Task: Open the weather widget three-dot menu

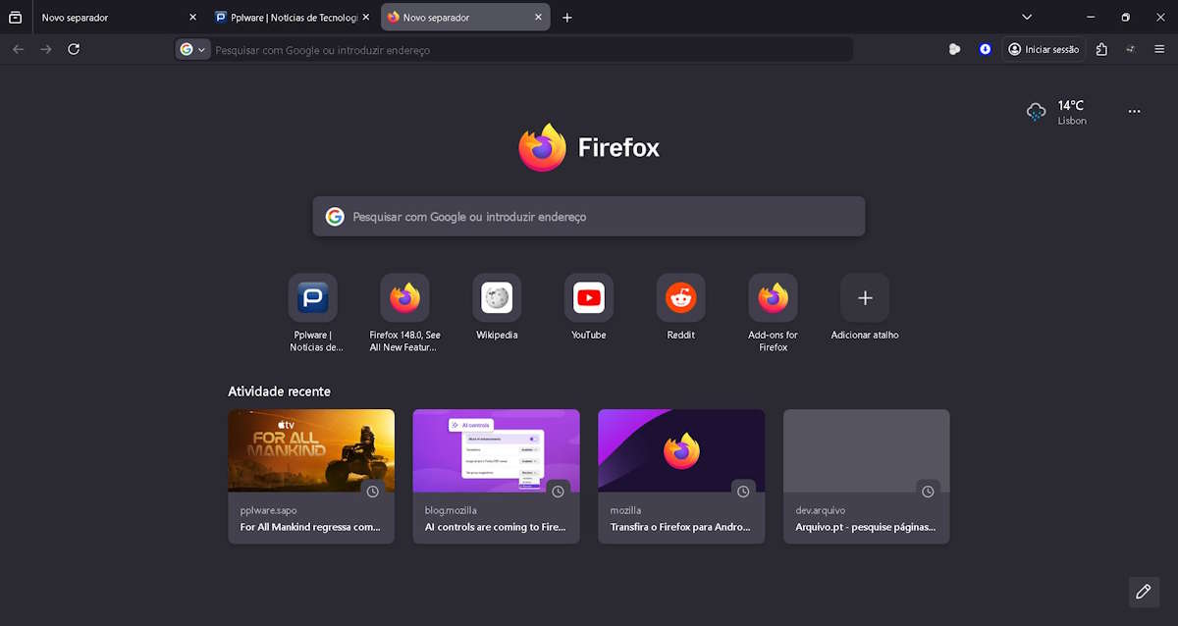Action: click(1134, 112)
